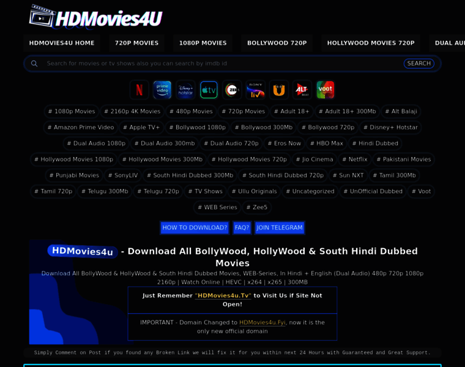Open the # Sun NXT tag
This screenshot has height=367, width=465.
[x=348, y=176]
